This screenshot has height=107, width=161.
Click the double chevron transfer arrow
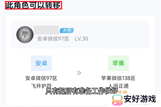click(79, 73)
